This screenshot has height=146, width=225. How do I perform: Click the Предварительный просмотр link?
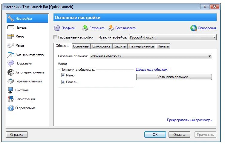pyautogui.click(x=189, y=120)
